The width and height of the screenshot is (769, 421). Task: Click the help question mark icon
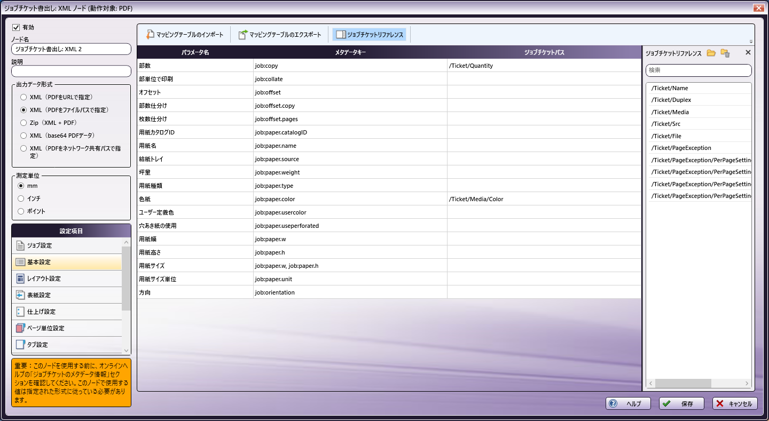[x=613, y=404]
